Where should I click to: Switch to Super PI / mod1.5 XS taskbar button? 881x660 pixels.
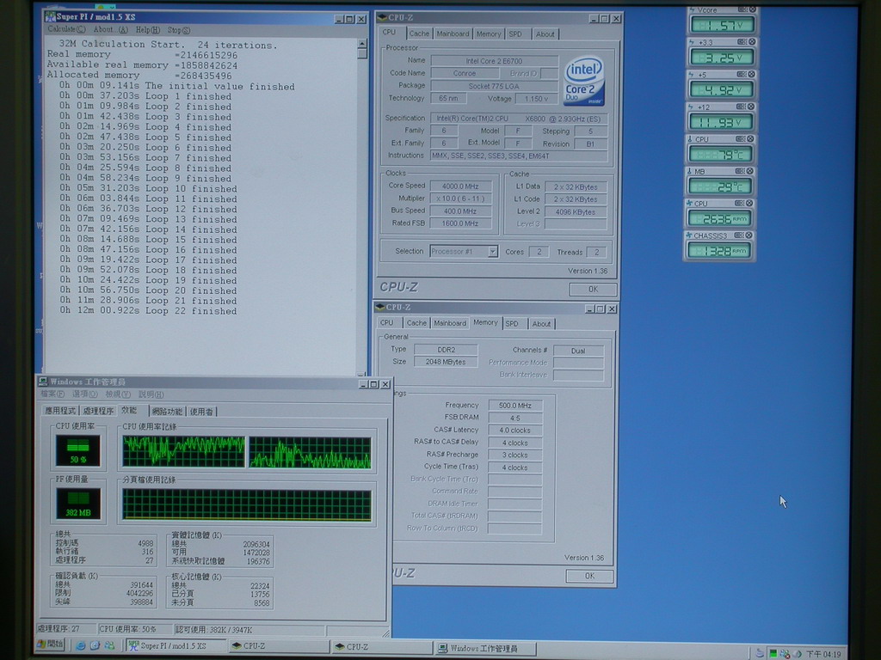point(176,646)
